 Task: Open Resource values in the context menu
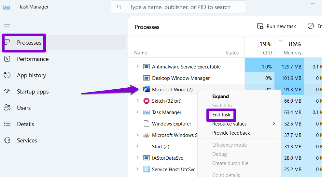coord(229,124)
